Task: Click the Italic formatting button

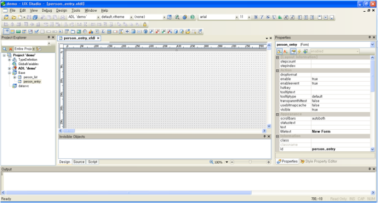Action: tap(262, 17)
